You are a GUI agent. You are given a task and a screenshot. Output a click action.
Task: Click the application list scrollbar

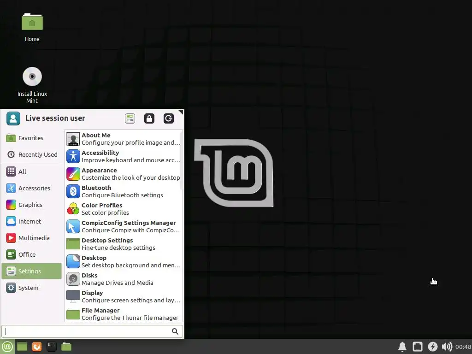(x=181, y=160)
